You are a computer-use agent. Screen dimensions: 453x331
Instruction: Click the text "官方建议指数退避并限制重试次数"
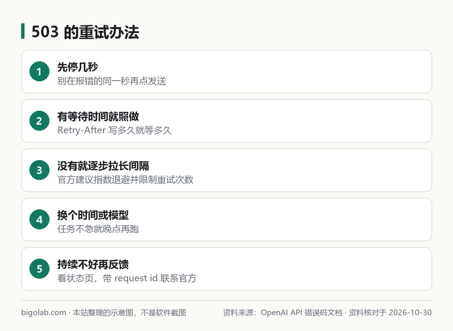[125, 180]
